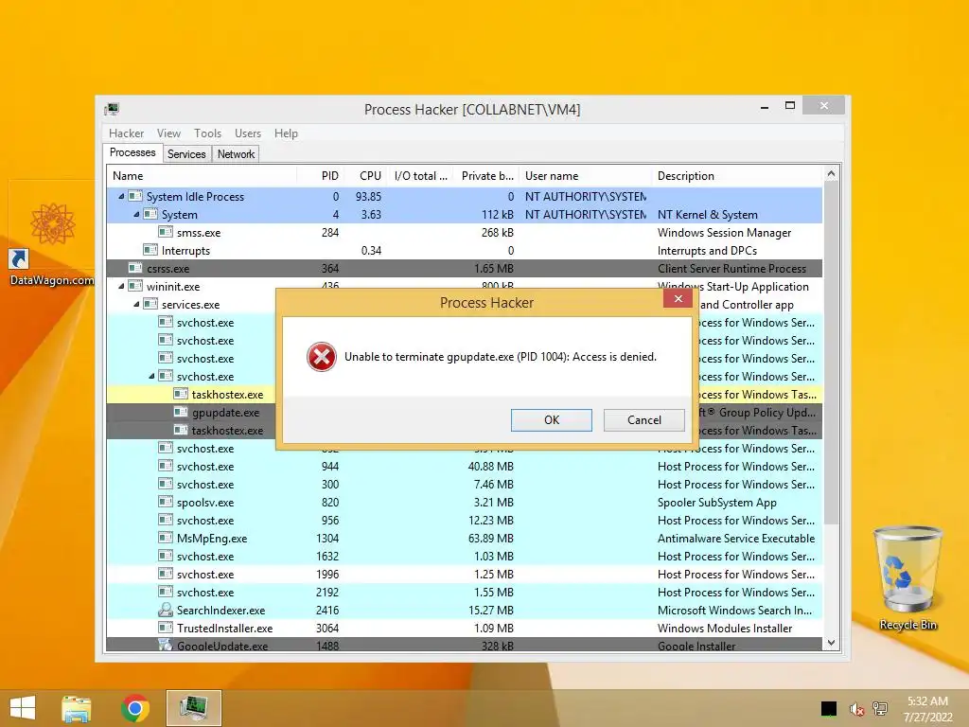Select the svchost.exe row with PID 956

tap(464, 520)
